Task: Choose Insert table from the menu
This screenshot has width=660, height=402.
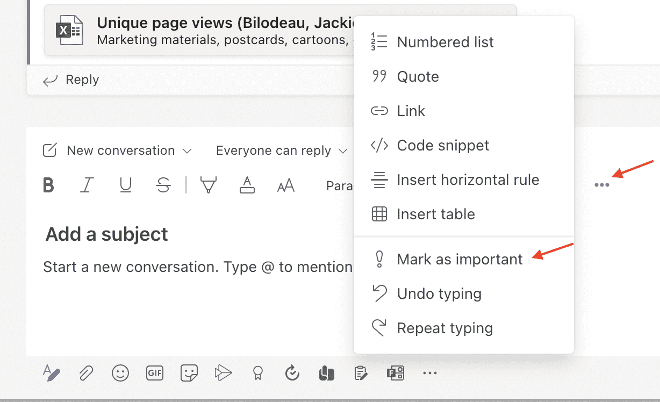Action: click(435, 214)
